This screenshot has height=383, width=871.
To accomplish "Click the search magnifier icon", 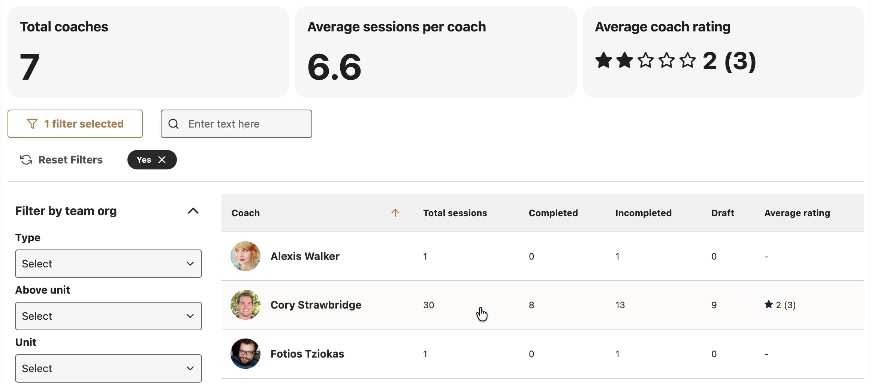I will tap(174, 124).
